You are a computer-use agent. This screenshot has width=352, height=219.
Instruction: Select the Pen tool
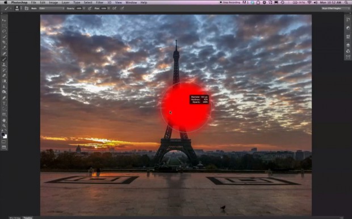pos(4,98)
